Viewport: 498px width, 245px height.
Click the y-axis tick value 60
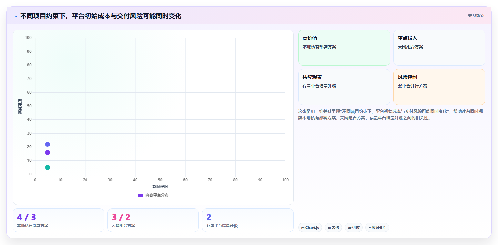[x=29, y=92]
